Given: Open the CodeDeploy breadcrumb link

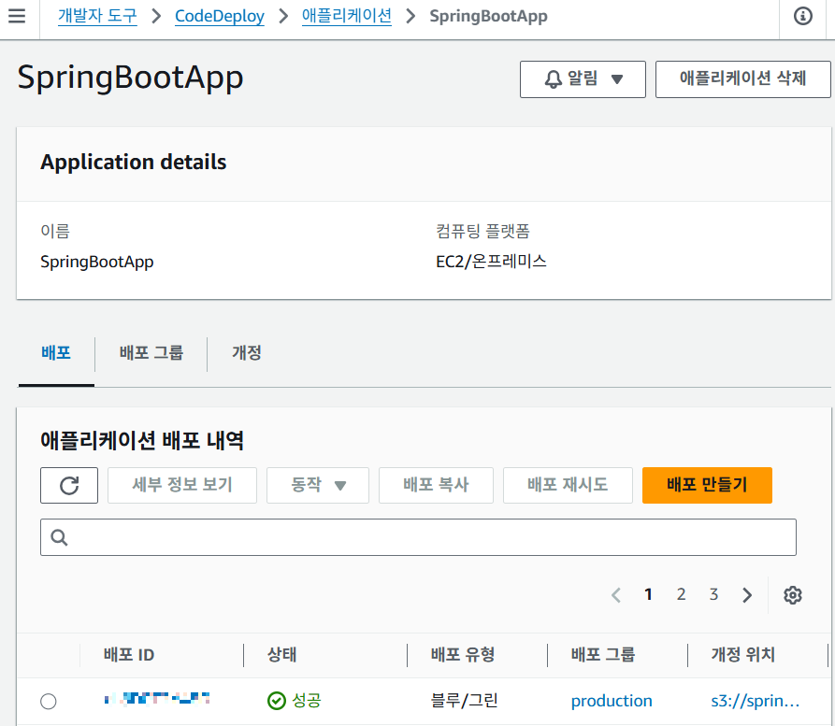Looking at the screenshot, I should (220, 16).
